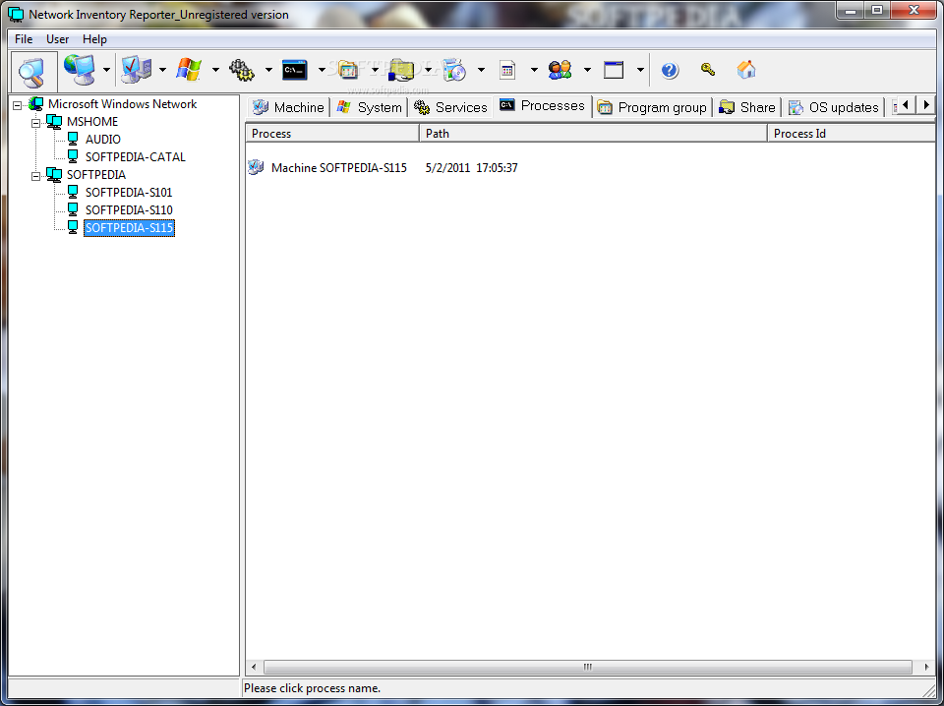Image resolution: width=944 pixels, height=706 pixels.
Task: Click the 'Machine SOFTPEDIA-S115' row text
Action: tap(339, 168)
